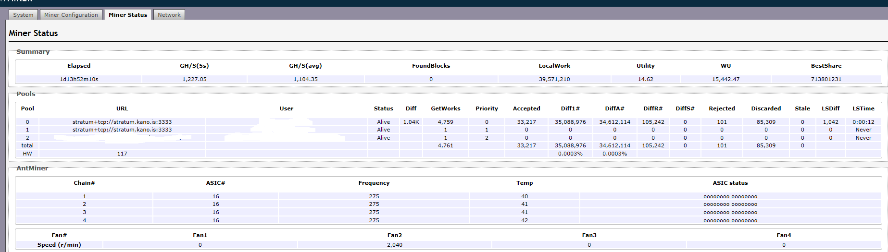Screen dimensions: 888x252
Task: Click the GH/S(avg) value 1,104.35
Action: (305, 79)
